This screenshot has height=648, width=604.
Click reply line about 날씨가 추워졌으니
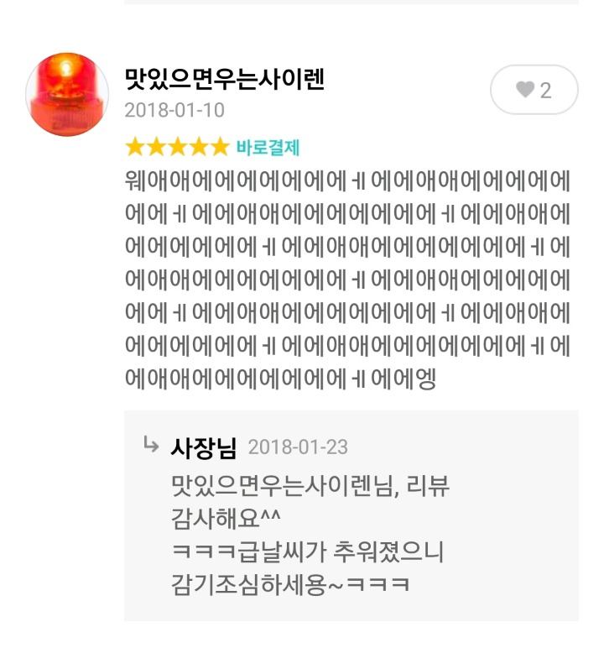point(307,551)
